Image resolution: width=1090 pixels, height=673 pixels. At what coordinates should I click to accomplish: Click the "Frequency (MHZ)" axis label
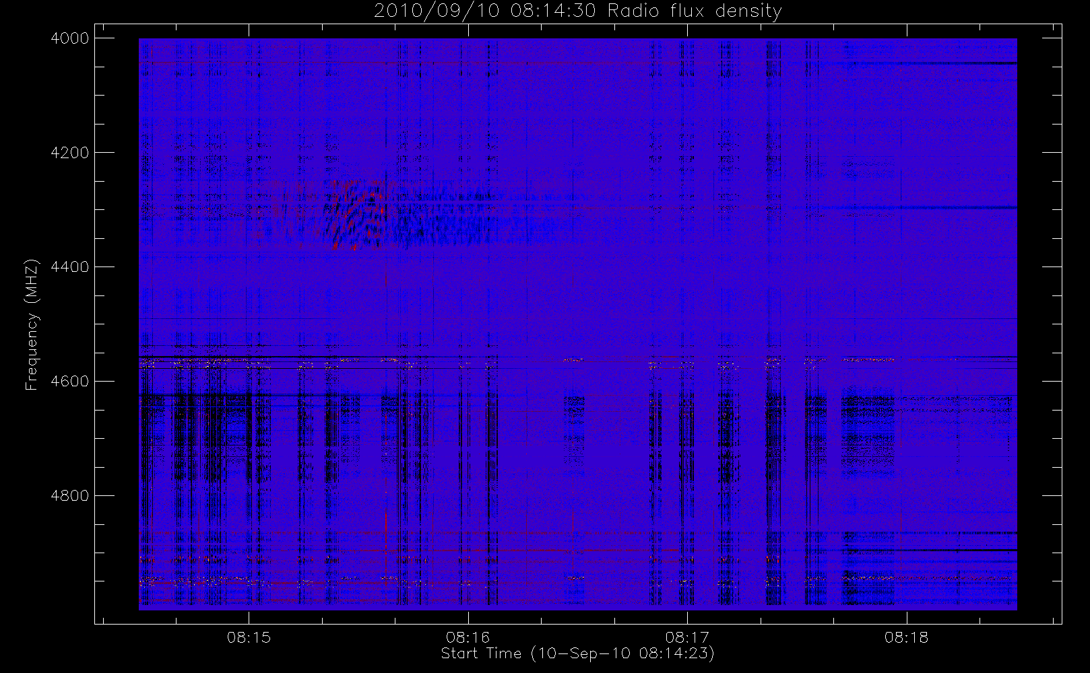click(x=31, y=324)
